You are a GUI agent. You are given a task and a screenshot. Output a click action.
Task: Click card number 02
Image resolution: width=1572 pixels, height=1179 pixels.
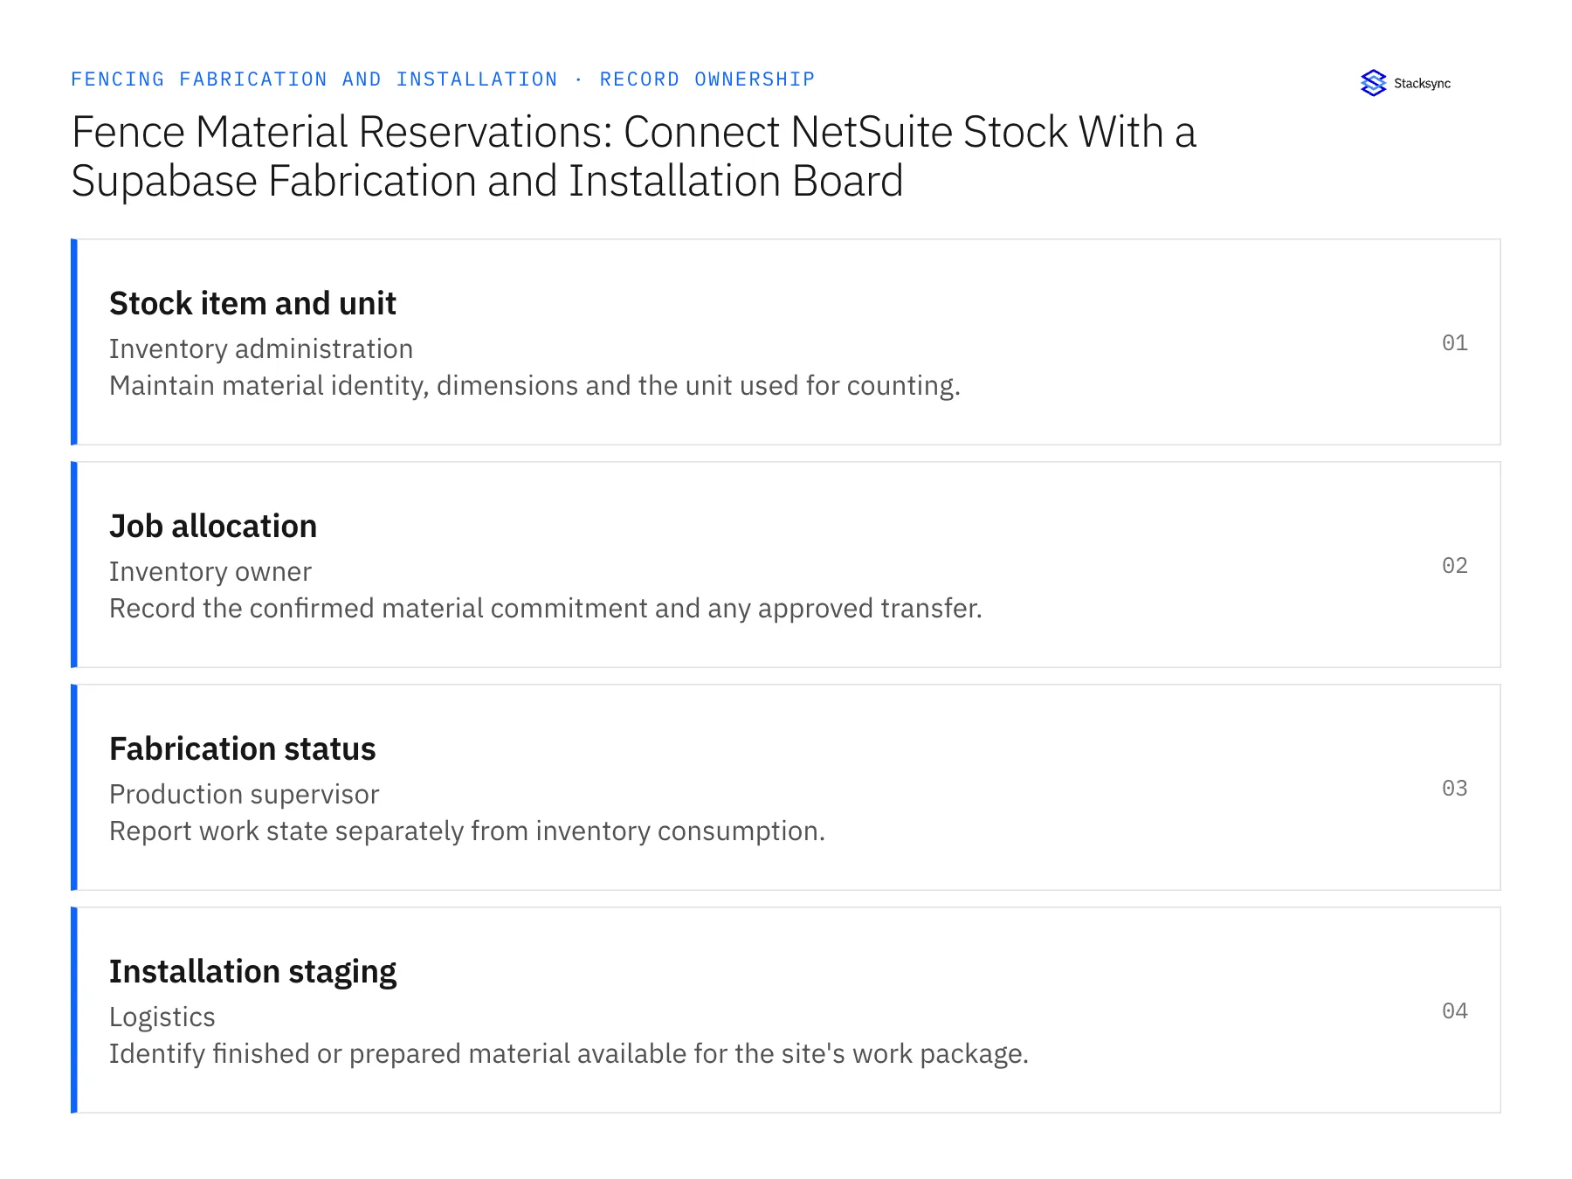[1454, 565]
